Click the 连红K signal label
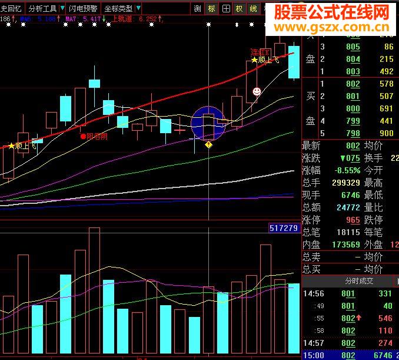 (x=260, y=52)
